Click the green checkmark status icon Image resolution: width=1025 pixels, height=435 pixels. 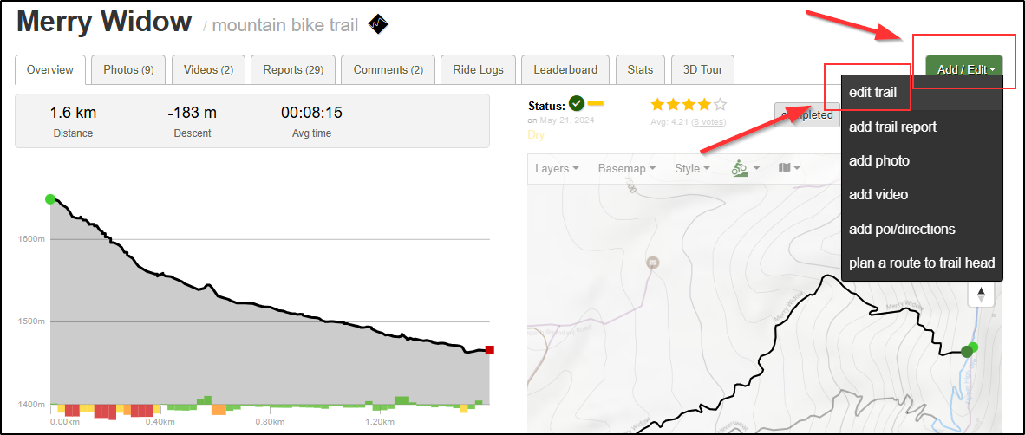pos(576,103)
